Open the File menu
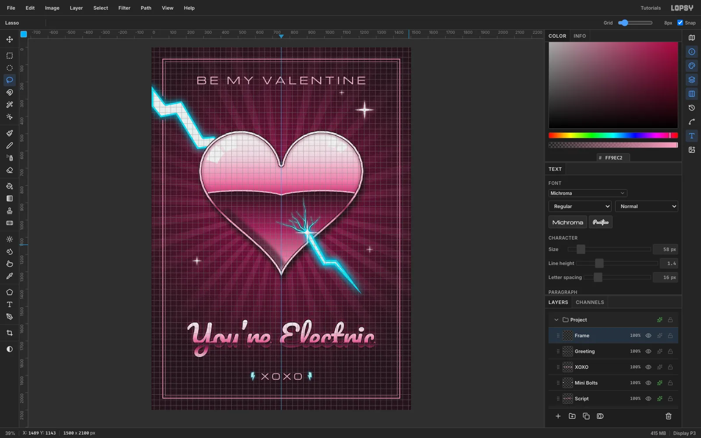 pos(11,8)
